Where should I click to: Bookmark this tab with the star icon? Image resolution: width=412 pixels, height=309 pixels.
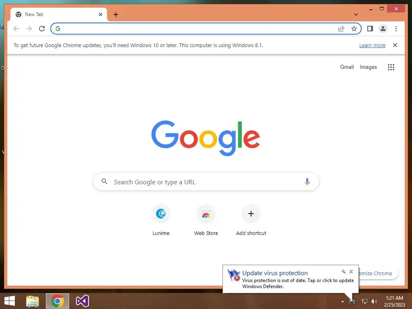354,29
